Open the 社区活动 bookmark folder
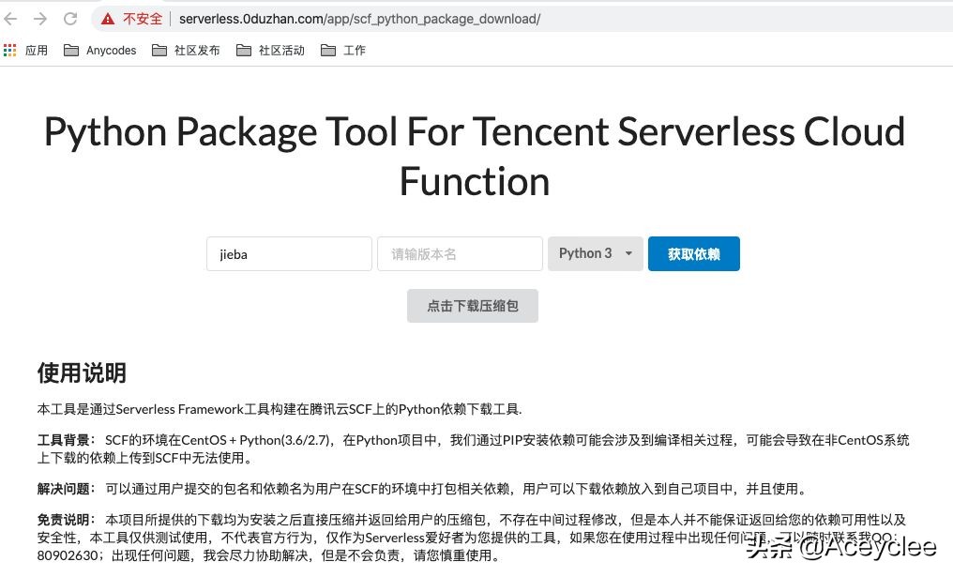953x577 pixels. coord(270,51)
